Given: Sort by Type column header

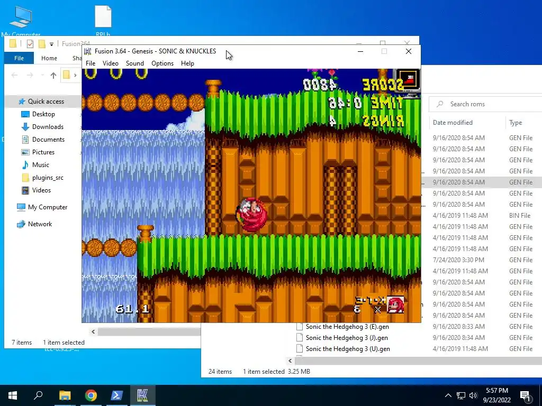Looking at the screenshot, I should [x=516, y=123].
